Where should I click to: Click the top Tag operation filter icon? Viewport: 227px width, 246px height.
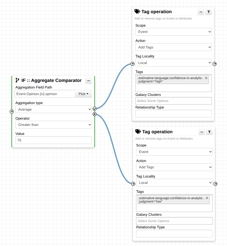[208, 12]
